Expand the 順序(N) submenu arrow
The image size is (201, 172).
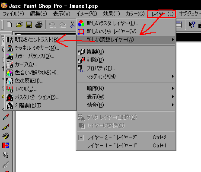173,89
